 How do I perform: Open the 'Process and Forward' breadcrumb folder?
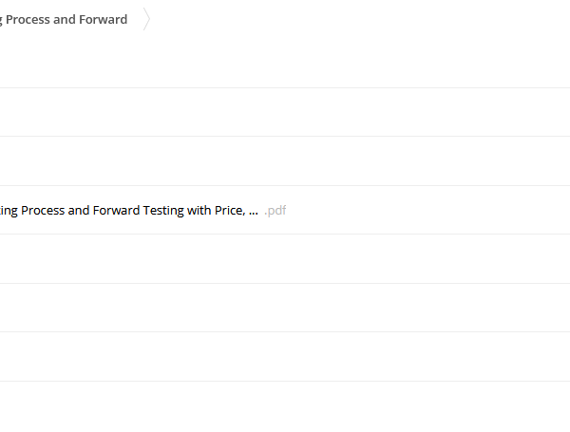point(64,19)
